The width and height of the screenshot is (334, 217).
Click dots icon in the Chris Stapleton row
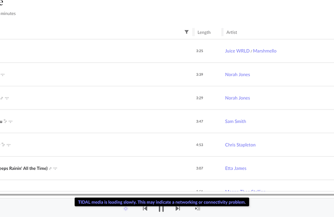(x=9, y=145)
